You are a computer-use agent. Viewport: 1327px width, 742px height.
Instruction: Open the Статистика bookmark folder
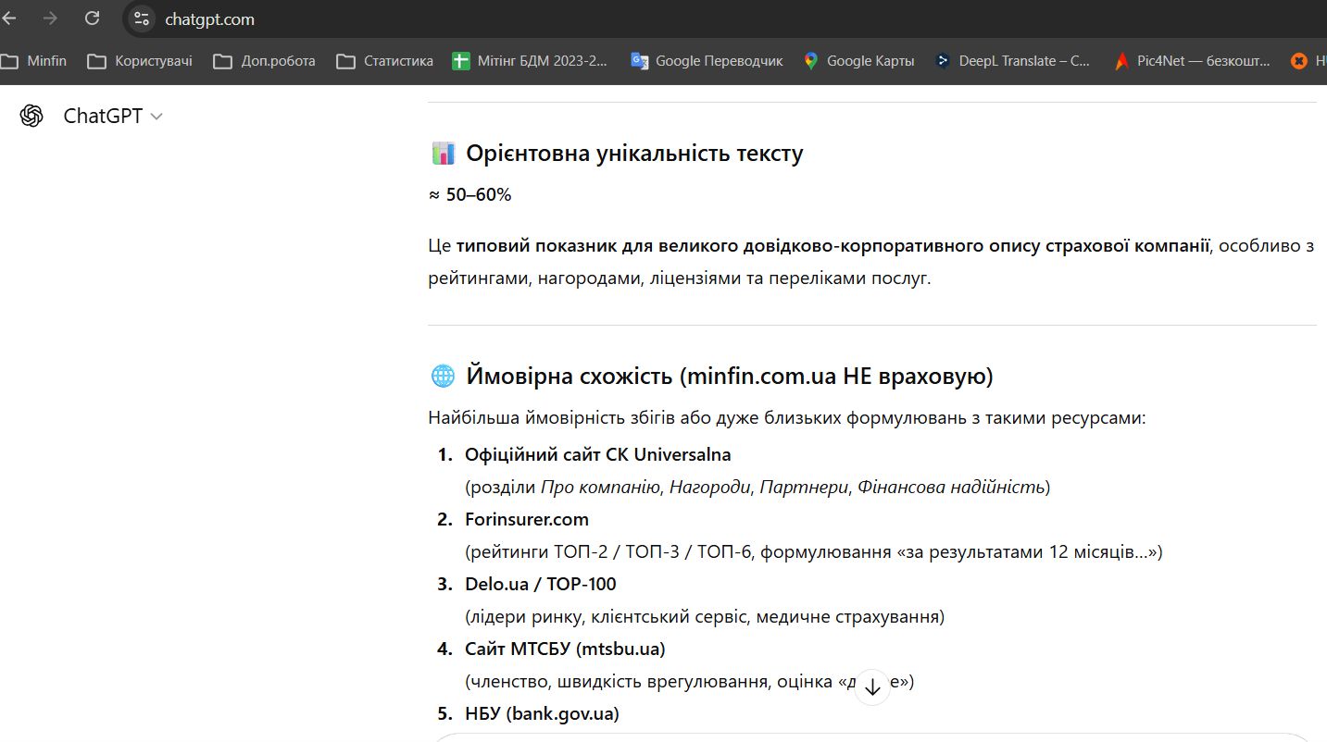pyautogui.click(x=385, y=61)
